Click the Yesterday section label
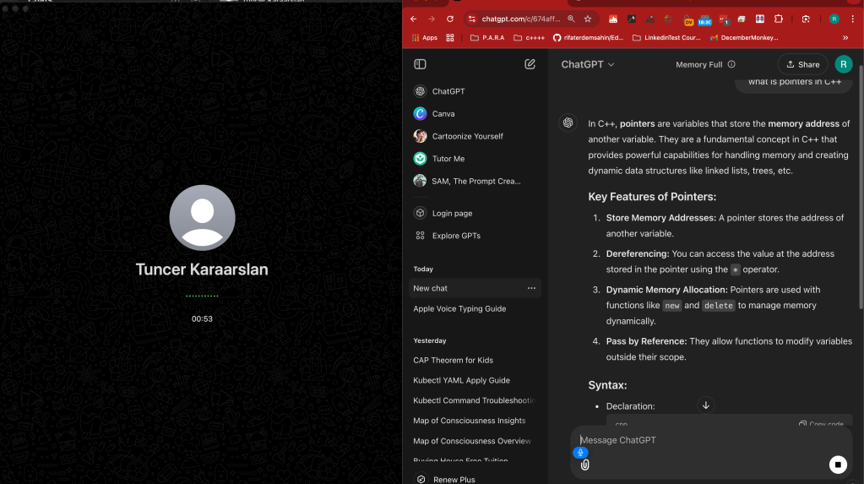Image resolution: width=864 pixels, height=484 pixels. [430, 340]
